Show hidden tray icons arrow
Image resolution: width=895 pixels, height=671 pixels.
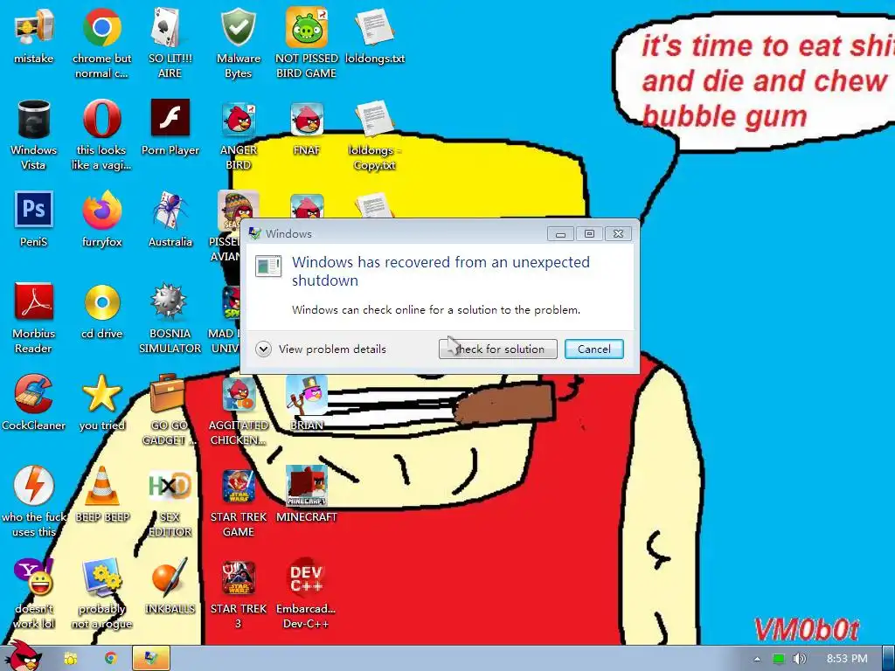[757, 659]
